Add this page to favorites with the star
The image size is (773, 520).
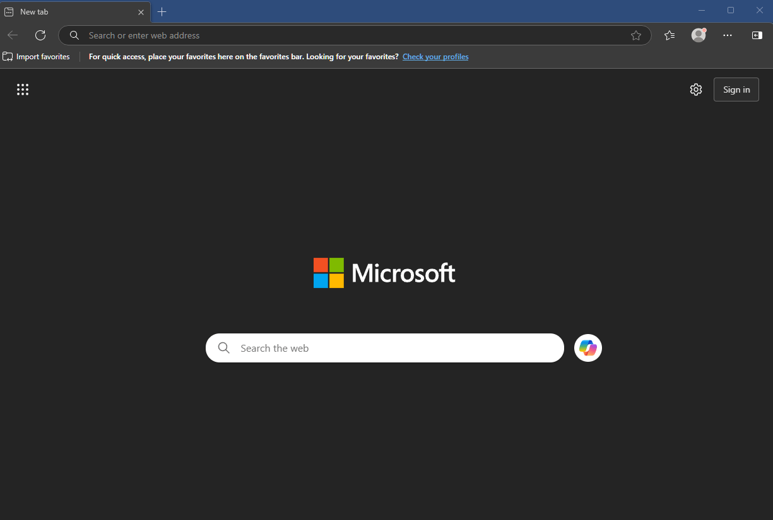(x=636, y=35)
